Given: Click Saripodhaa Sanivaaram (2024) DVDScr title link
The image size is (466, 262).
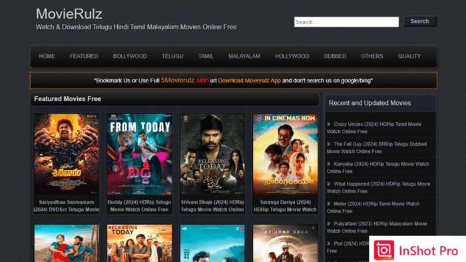Looking at the screenshot, I should point(67,206).
